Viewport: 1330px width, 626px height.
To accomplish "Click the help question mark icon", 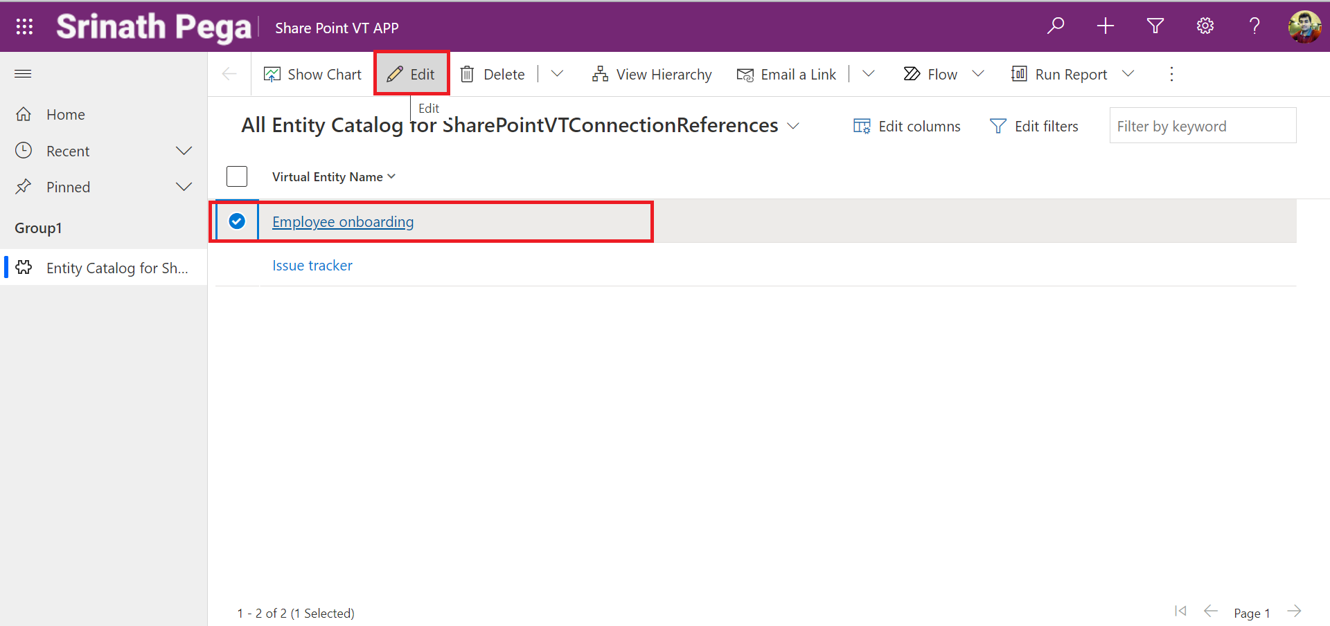I will tap(1254, 26).
